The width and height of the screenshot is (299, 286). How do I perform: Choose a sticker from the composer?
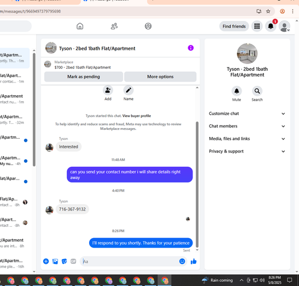coord(64,261)
